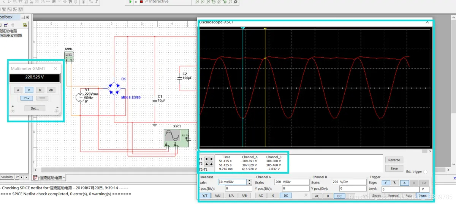The width and height of the screenshot is (456, 204).
Task: Enable AC coupling for Channel A
Action: click(x=261, y=196)
